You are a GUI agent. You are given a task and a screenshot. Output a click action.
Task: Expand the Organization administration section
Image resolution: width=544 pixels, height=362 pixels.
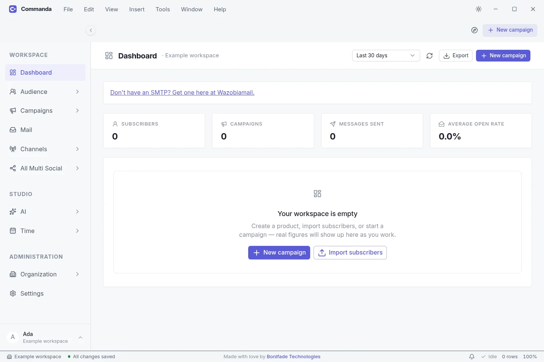45,274
